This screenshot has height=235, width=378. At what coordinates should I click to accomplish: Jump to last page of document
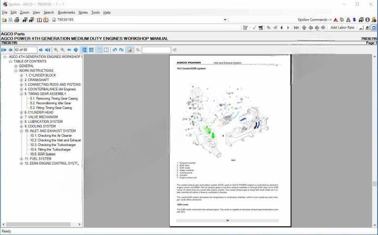47,50
